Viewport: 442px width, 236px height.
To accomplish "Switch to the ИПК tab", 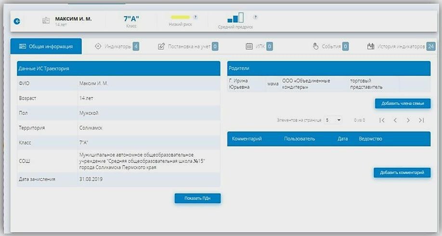I will 259,46.
